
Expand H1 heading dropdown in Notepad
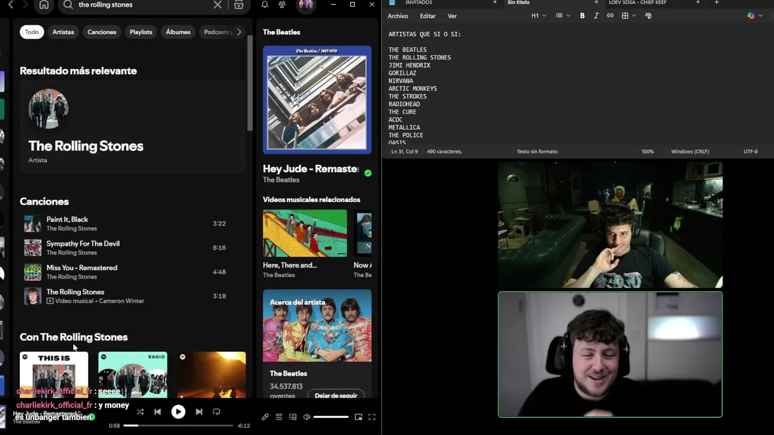[x=538, y=16]
